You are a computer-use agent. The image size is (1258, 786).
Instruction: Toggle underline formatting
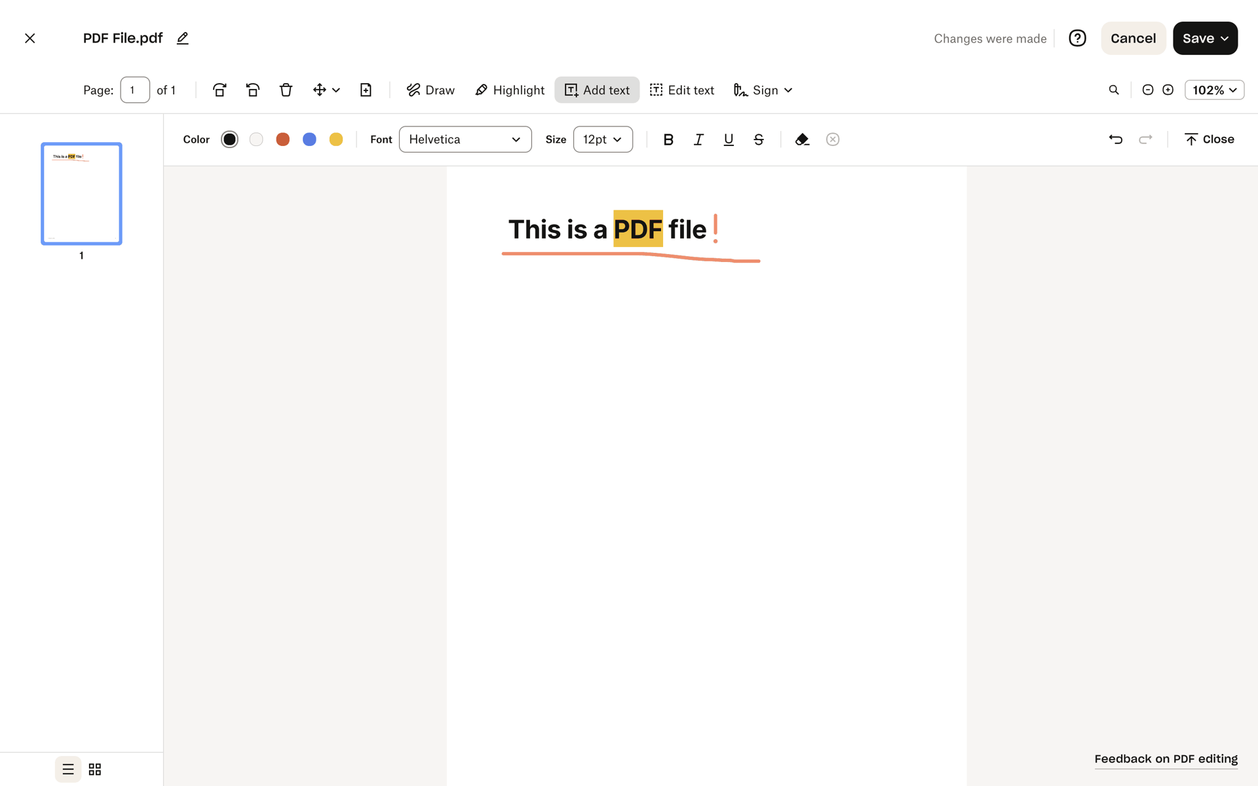[729, 139]
